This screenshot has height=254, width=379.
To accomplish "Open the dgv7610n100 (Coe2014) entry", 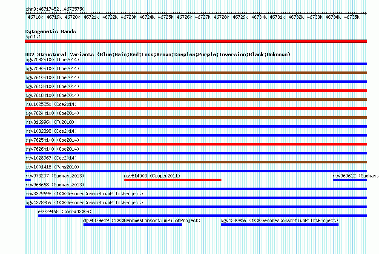I will tap(52, 77).
